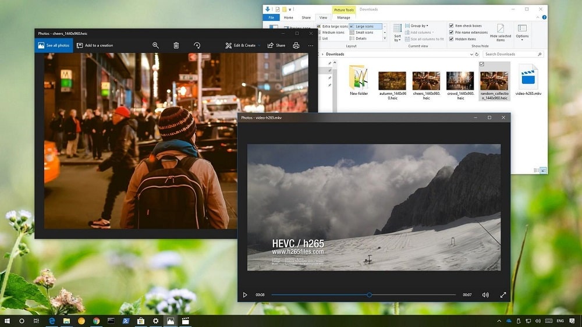Click the See all photos button
Screen dimensions: 582x327
click(54, 45)
